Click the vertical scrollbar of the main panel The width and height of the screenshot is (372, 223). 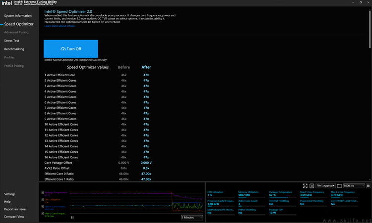370,28
